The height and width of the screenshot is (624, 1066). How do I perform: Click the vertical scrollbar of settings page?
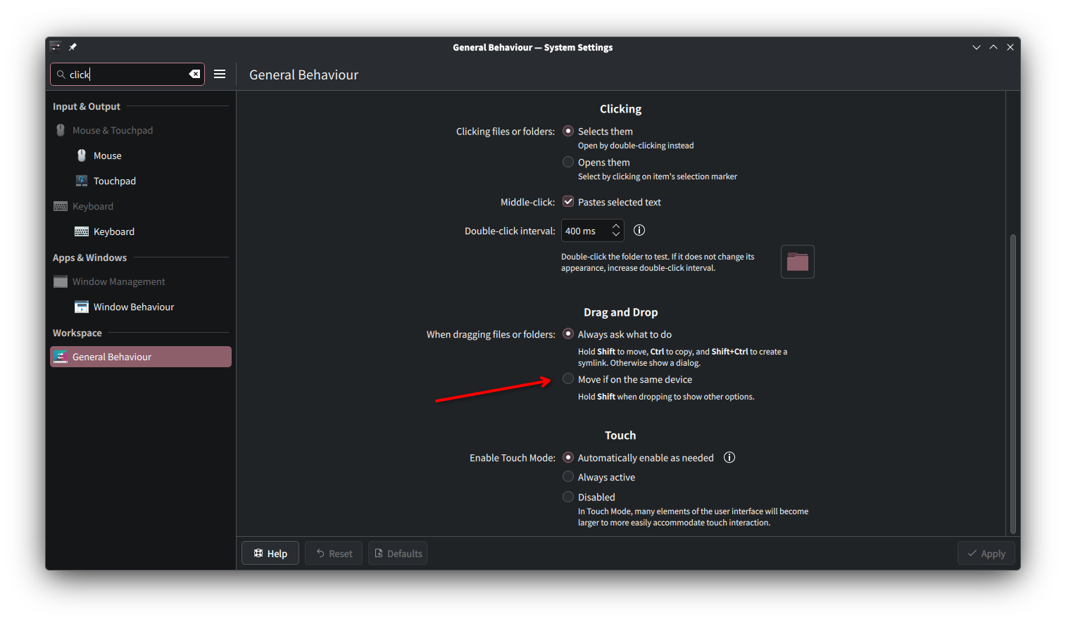[1012, 383]
